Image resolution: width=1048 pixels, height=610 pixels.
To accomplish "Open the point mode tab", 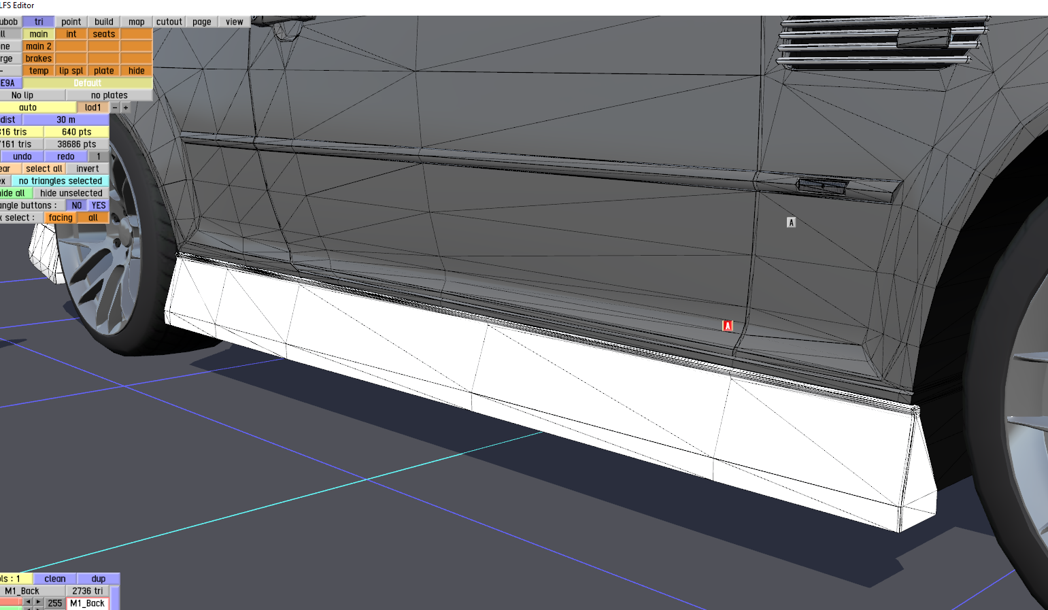I will [71, 22].
